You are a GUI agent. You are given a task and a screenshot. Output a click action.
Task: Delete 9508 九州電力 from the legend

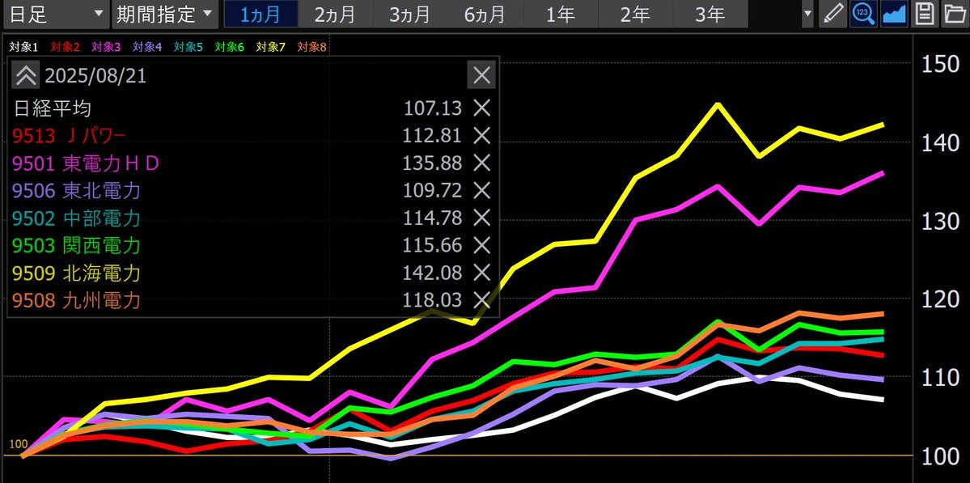pos(481,301)
